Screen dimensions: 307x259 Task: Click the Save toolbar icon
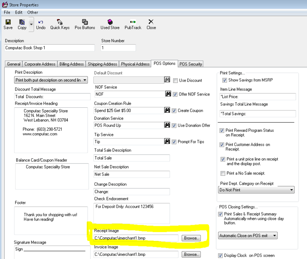coord(8,24)
